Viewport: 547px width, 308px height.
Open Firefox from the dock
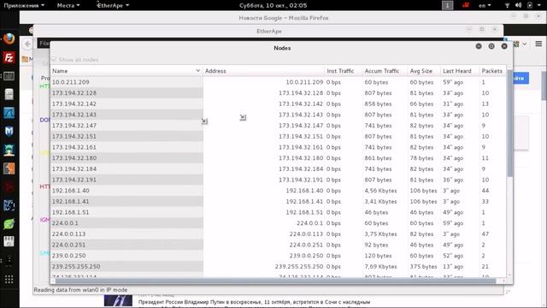click(x=9, y=38)
